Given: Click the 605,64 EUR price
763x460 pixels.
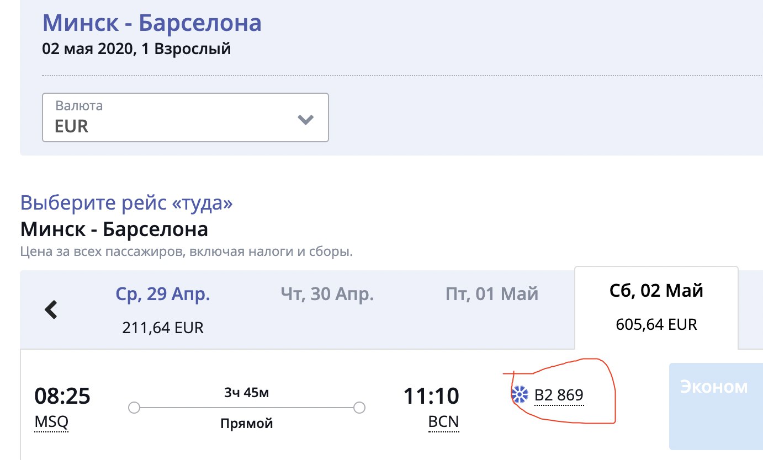Looking at the screenshot, I should [x=656, y=324].
